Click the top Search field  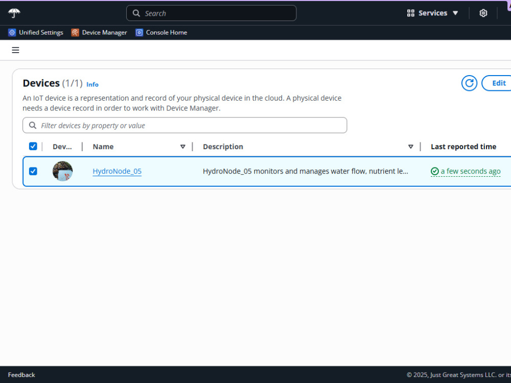(x=211, y=13)
